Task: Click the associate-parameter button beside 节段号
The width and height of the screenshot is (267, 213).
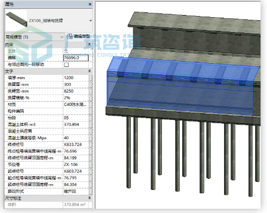Action: (91, 164)
